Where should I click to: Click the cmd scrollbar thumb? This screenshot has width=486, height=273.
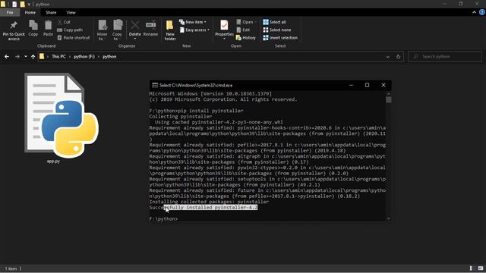coord(389,99)
